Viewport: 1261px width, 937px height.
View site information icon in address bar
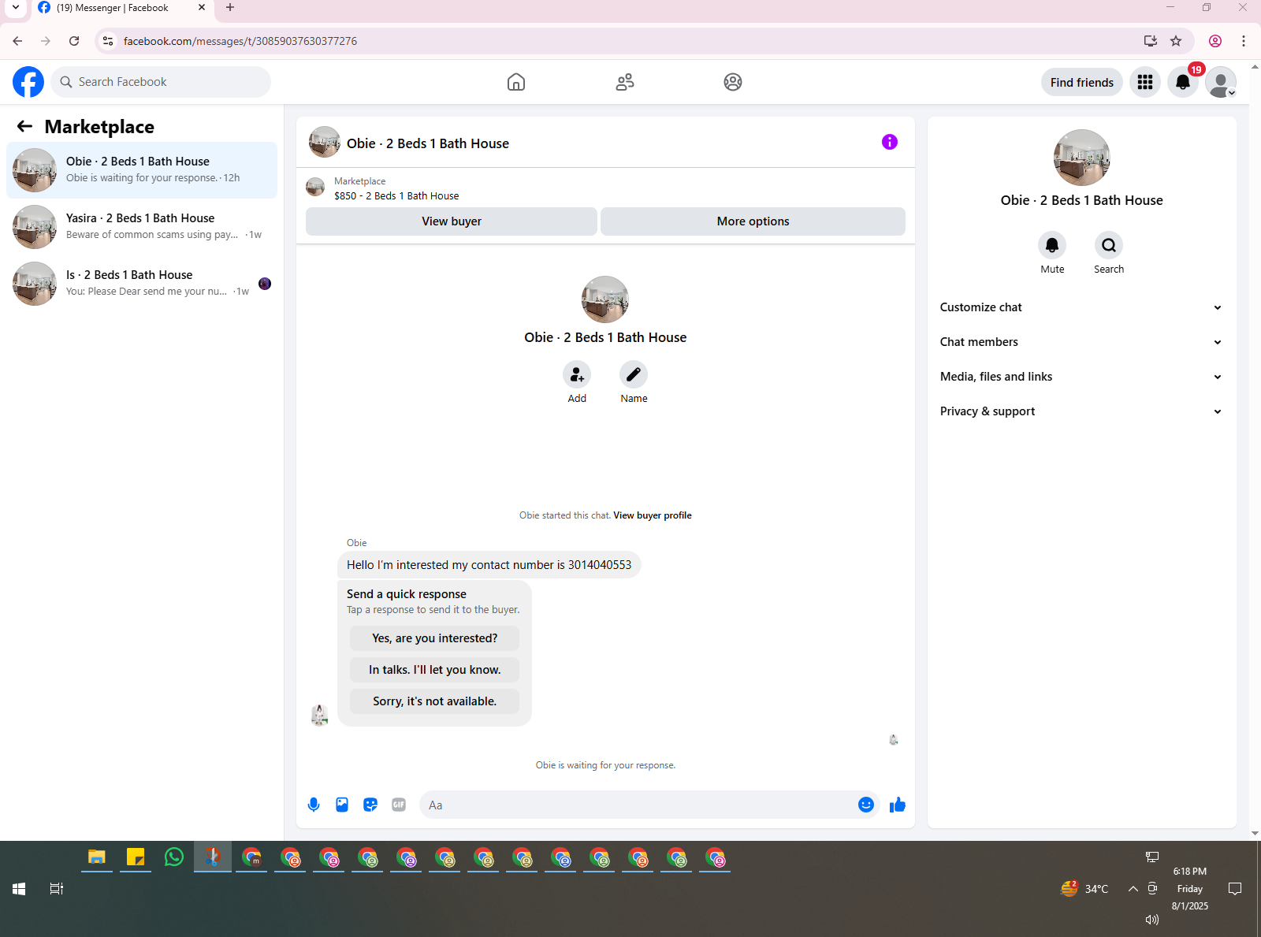(x=109, y=41)
